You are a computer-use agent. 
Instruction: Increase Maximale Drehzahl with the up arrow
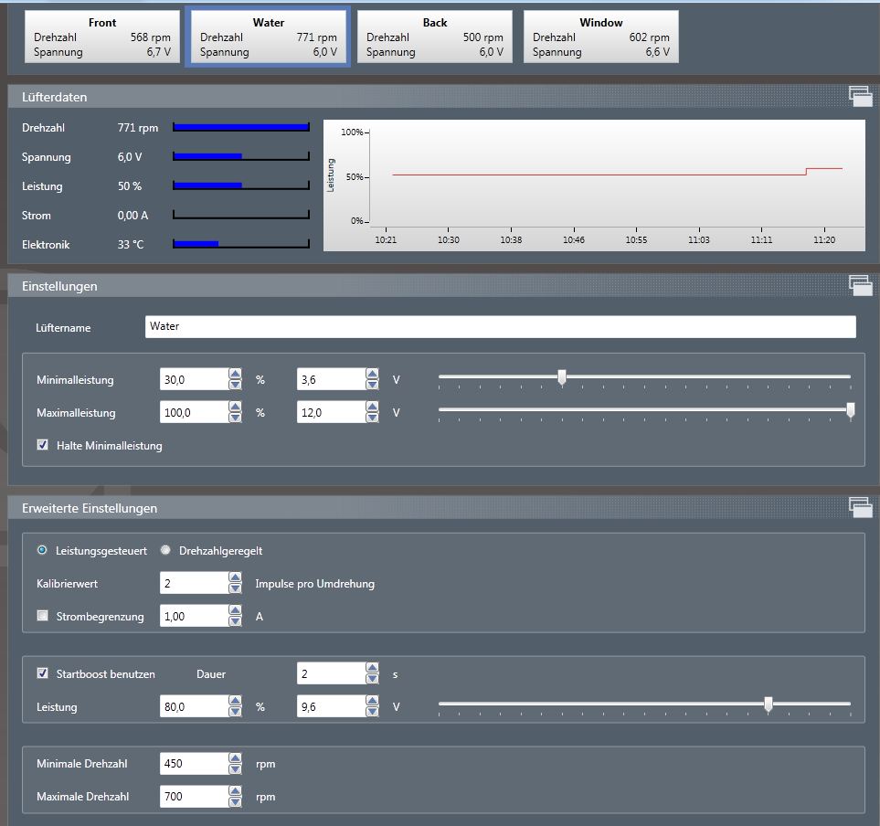(x=235, y=791)
